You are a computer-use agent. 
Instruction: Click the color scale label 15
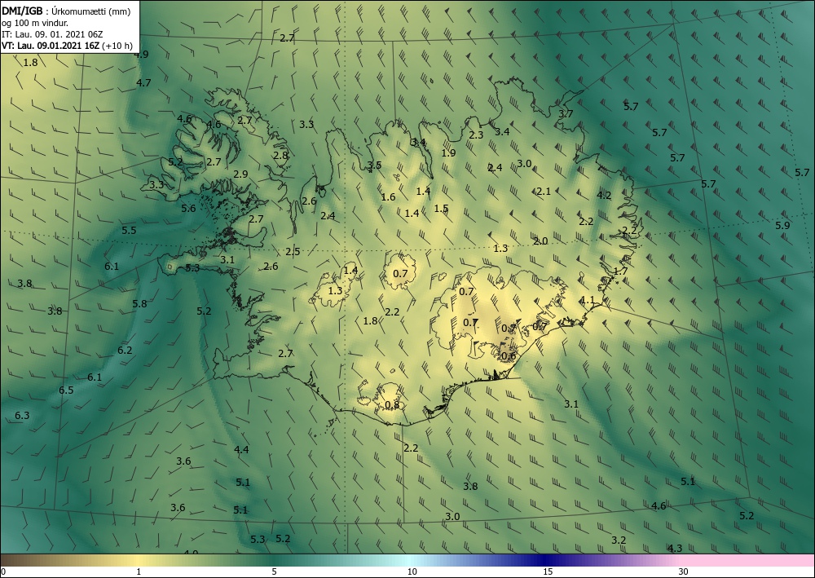point(548,571)
